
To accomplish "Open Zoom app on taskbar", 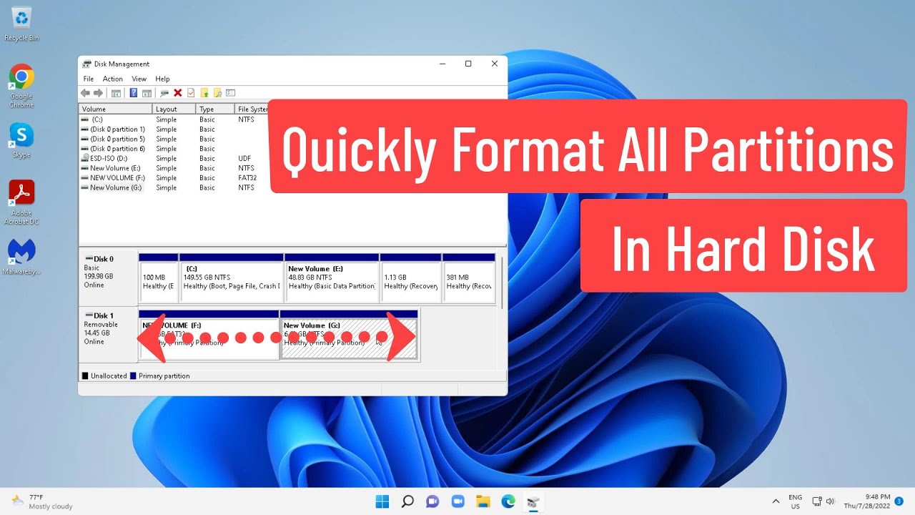I will click(x=457, y=501).
